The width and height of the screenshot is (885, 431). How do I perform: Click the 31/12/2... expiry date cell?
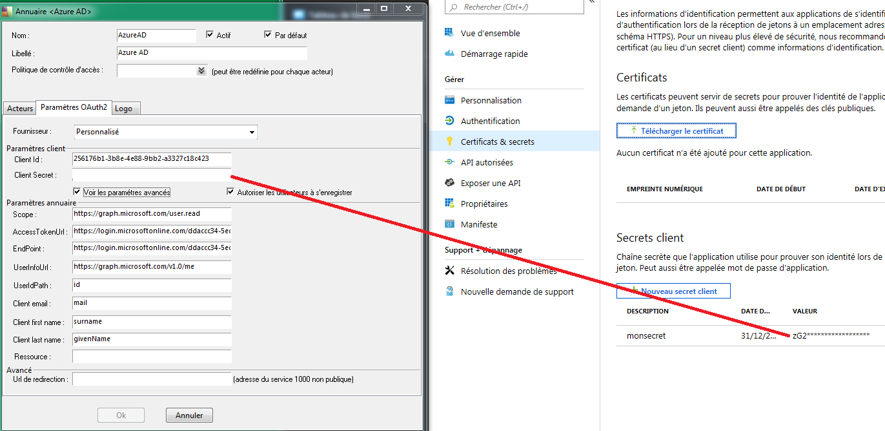[x=758, y=336]
